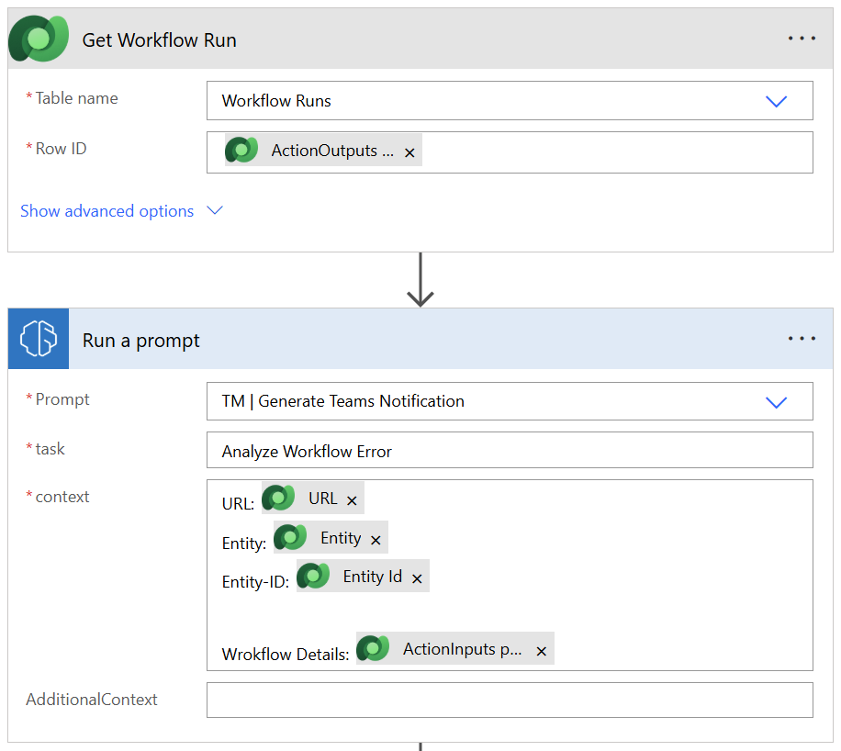Click the AI Builder icon on Run a prompt
This screenshot has width=841, height=751.
pyautogui.click(x=38, y=338)
